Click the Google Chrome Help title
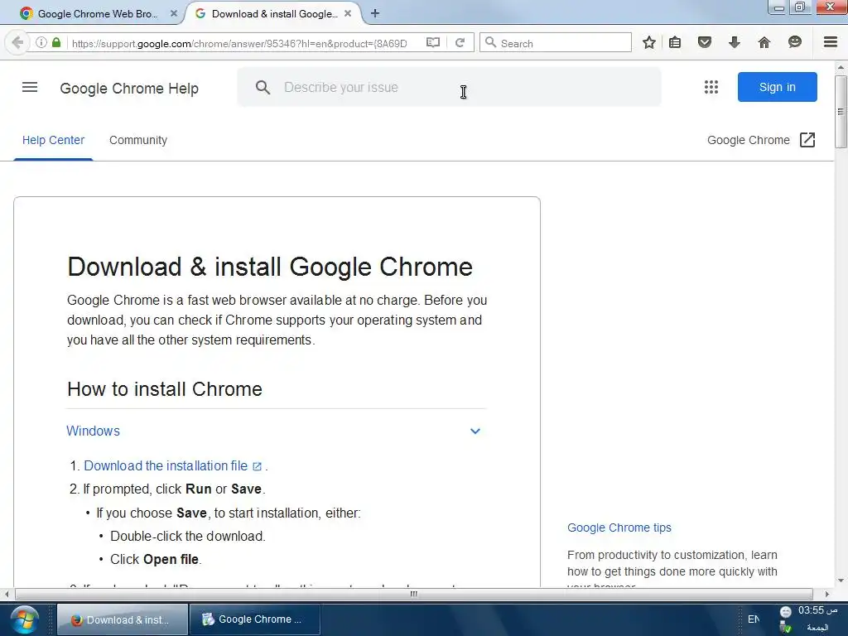Screen dimensions: 848x636 pyautogui.click(x=129, y=88)
